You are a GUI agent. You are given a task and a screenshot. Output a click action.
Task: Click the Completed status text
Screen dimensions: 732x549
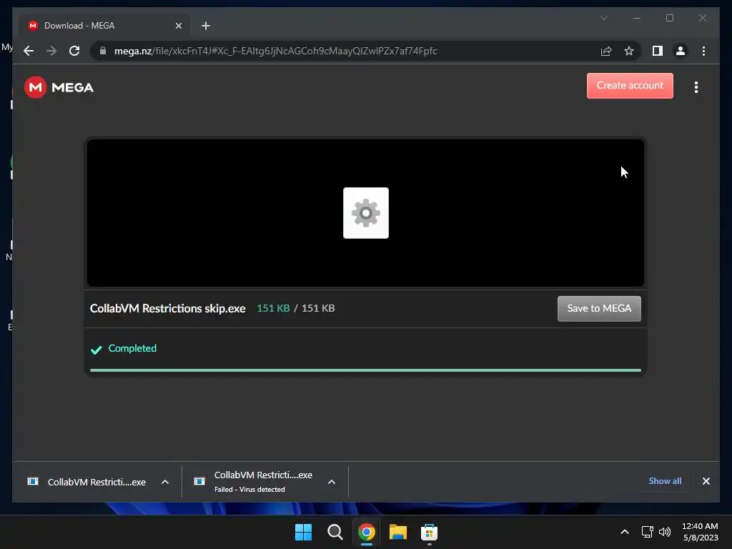[132, 348]
